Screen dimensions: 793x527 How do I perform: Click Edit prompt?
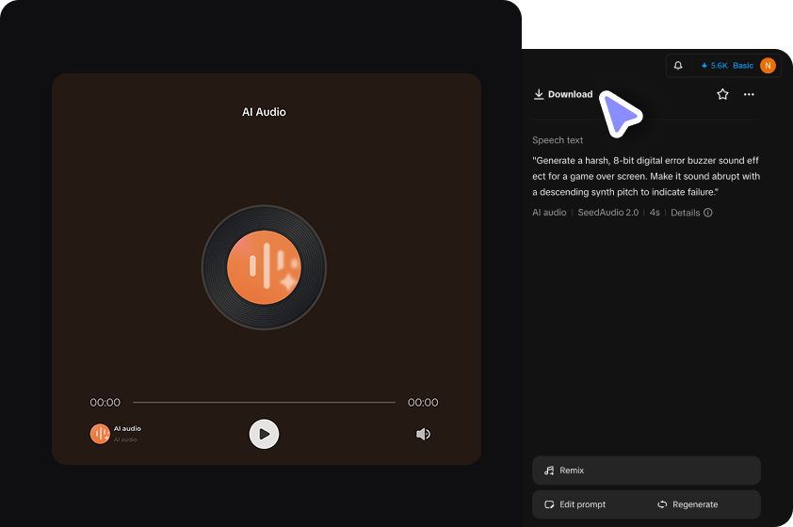pos(575,504)
